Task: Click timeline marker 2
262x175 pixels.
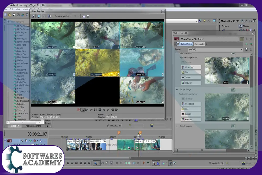Action: point(119,133)
